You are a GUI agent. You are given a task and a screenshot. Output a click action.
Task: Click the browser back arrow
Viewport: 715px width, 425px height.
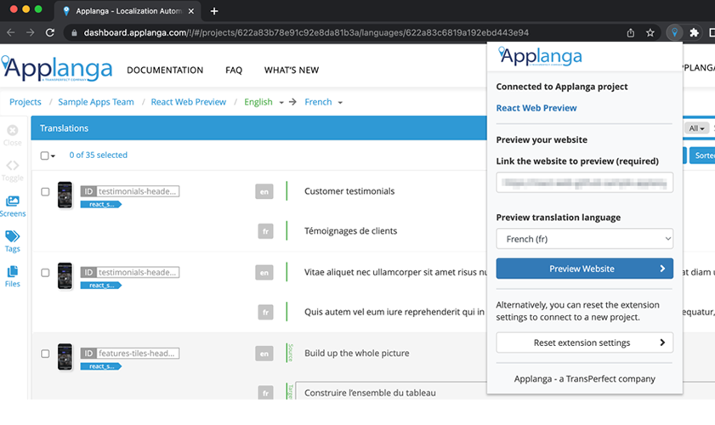[x=11, y=32]
